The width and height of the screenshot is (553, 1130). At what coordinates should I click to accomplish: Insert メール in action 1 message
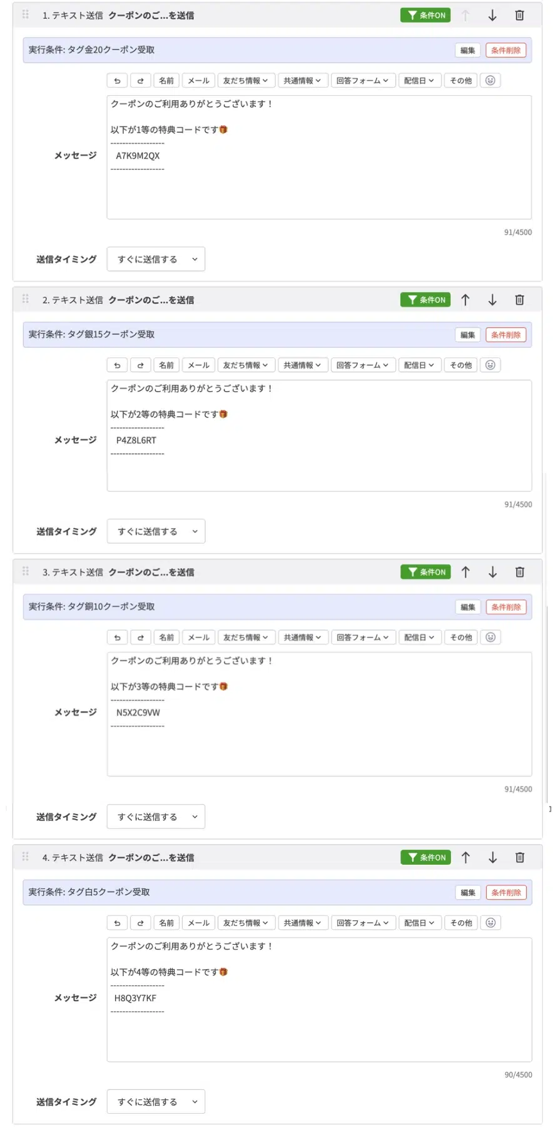[199, 81]
